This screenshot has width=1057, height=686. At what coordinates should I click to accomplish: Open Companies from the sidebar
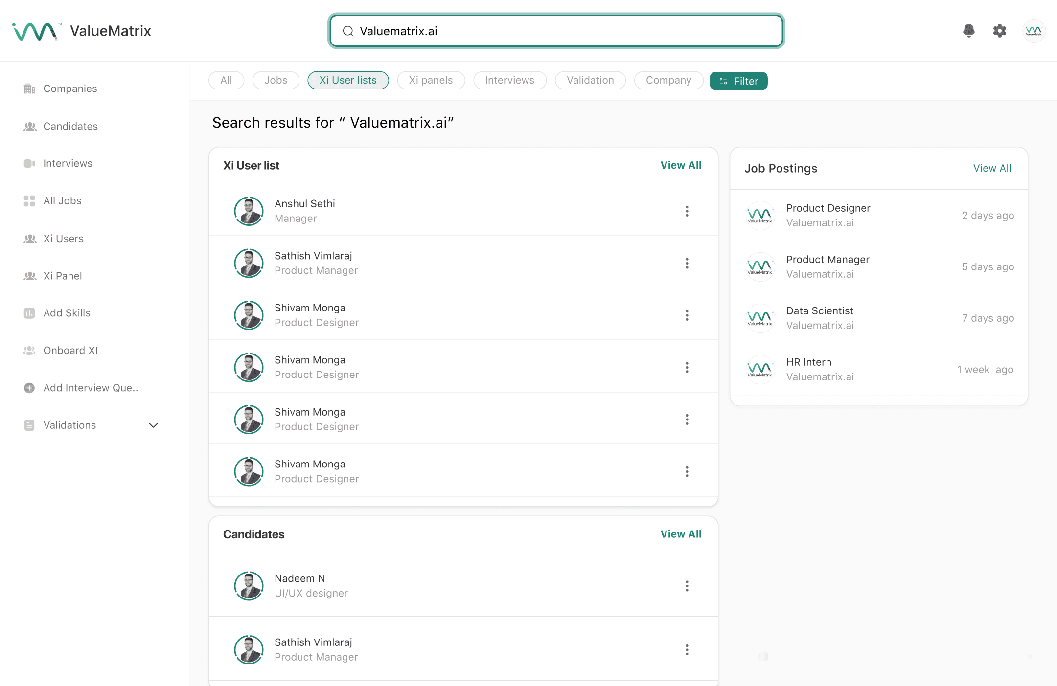click(70, 89)
